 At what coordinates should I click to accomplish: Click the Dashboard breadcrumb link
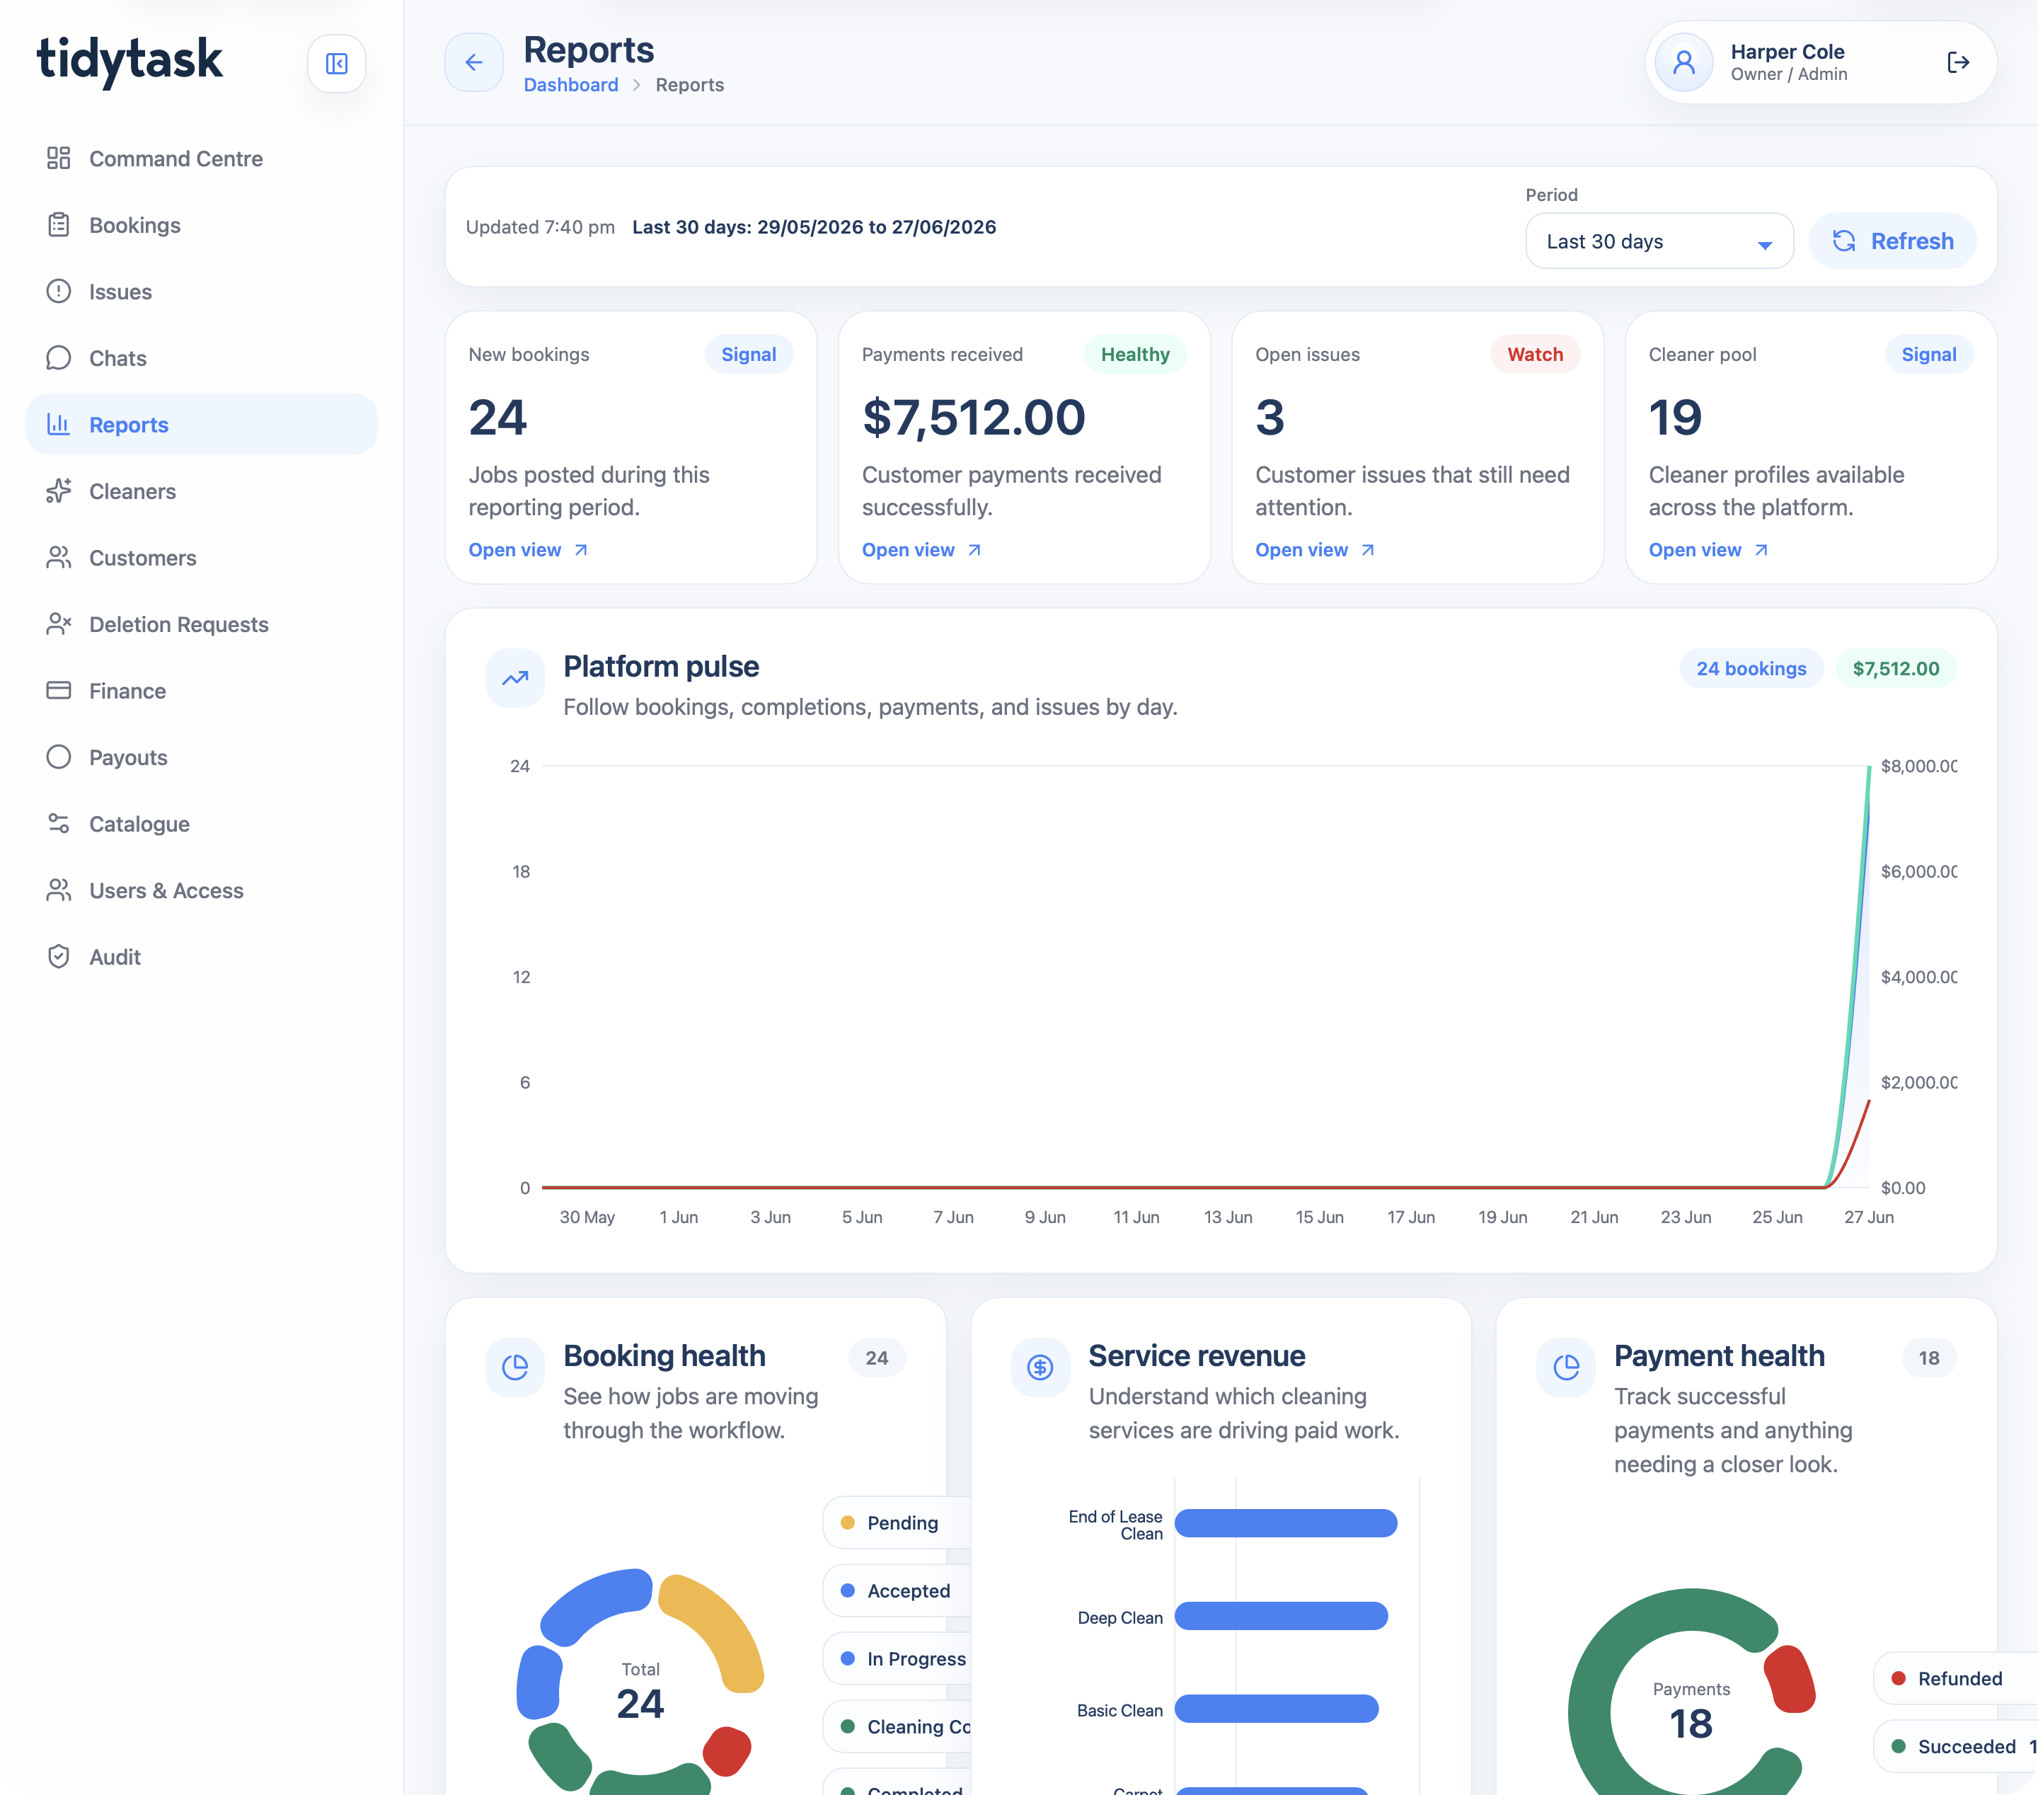pyautogui.click(x=570, y=85)
